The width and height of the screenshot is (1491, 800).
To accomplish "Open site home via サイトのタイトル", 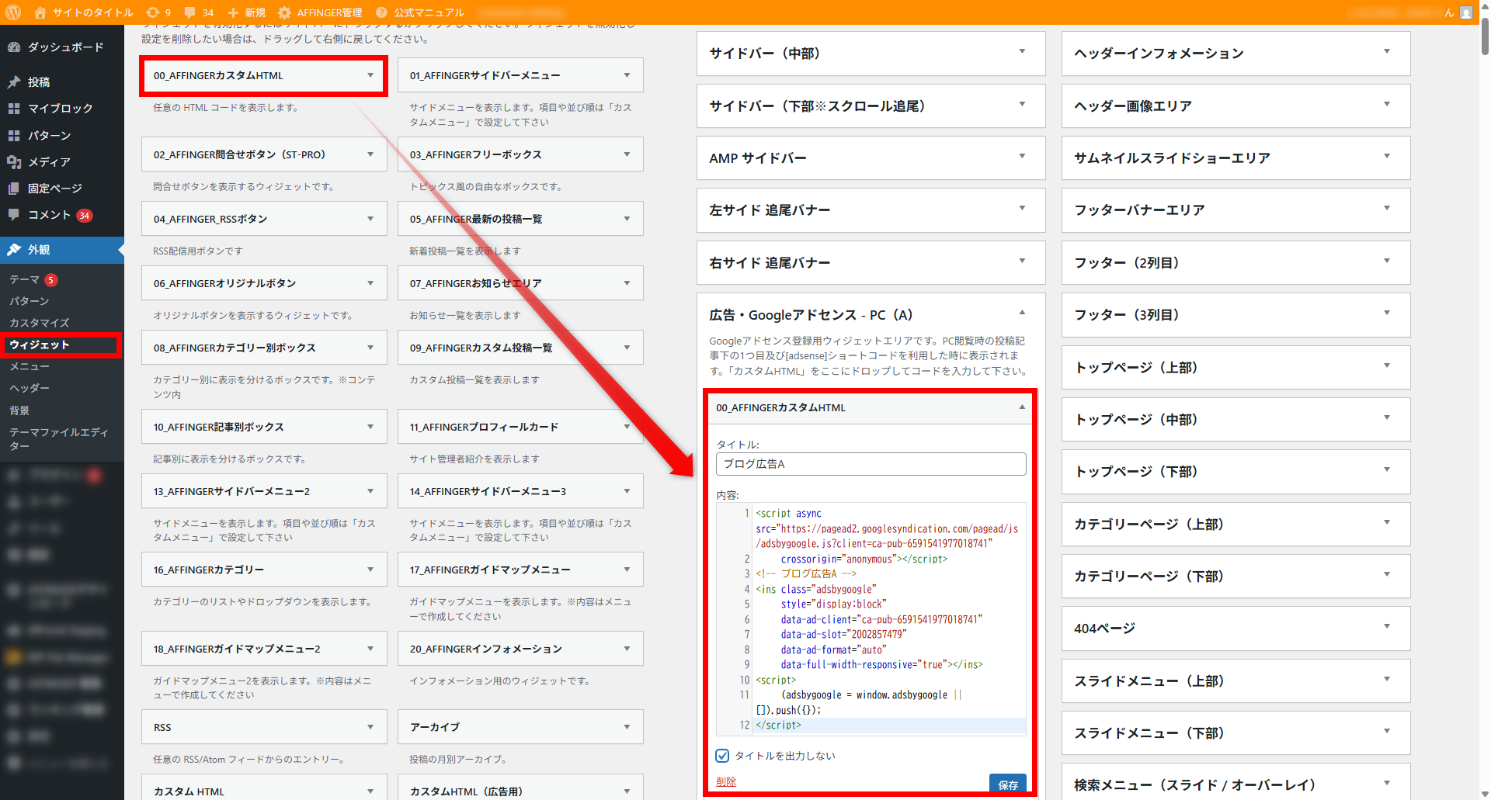I will point(84,12).
